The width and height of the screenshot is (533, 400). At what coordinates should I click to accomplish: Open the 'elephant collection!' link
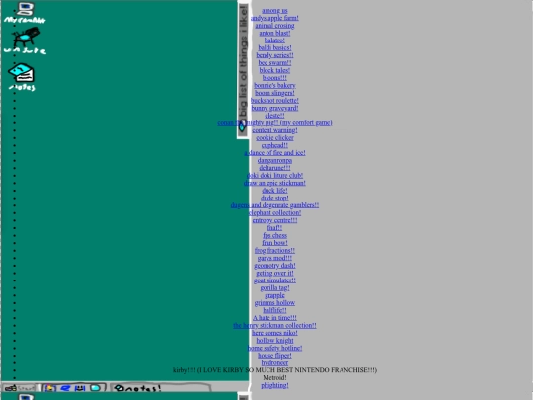click(274, 212)
